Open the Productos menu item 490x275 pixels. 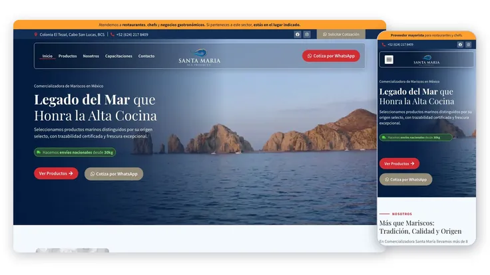pos(67,56)
